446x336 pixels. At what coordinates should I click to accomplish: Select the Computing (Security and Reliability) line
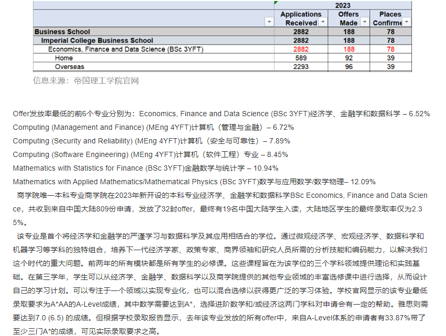151,141
